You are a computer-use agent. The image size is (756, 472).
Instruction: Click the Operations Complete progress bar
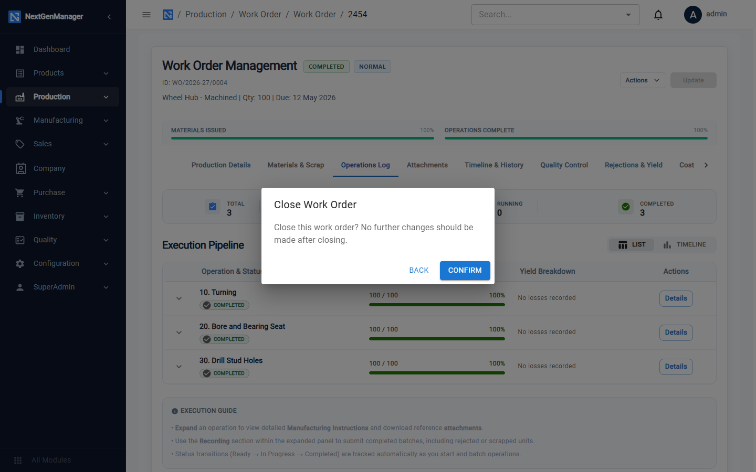click(576, 138)
